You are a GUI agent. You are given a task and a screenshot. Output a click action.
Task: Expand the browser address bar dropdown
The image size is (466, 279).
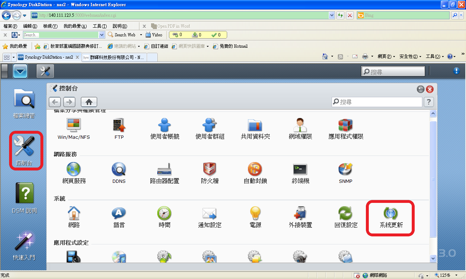click(332, 15)
